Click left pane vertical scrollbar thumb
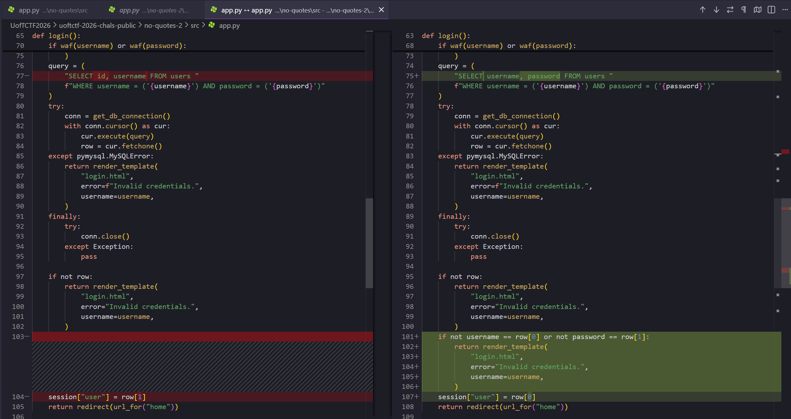 point(370,243)
